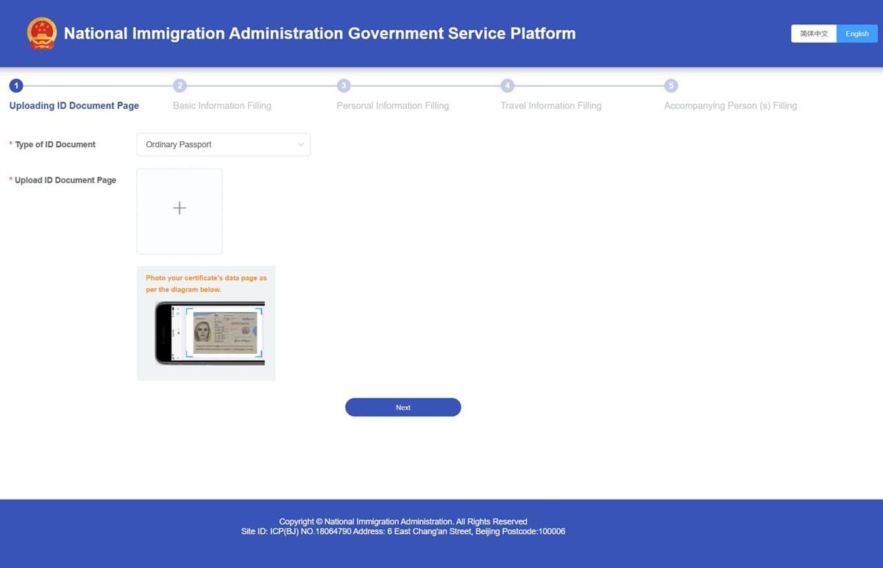Click the national emblem logo in header
Viewport: 883px width, 568px height.
(42, 33)
